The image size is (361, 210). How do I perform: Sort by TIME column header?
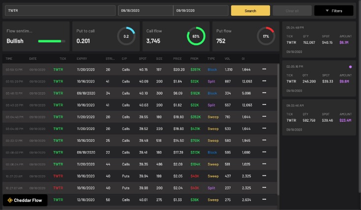pos(9,58)
